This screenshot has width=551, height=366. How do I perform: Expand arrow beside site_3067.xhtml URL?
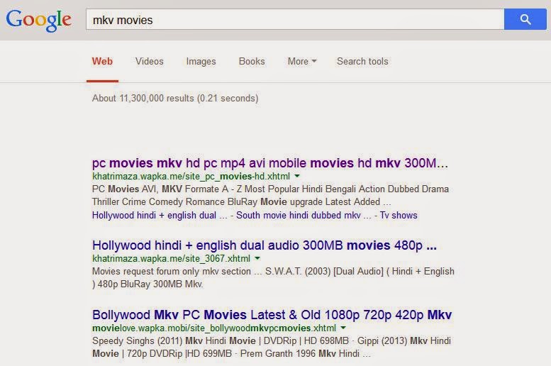tap(257, 258)
